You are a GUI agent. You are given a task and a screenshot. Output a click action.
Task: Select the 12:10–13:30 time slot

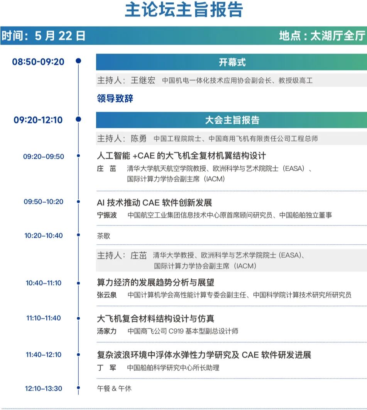coord(44,388)
